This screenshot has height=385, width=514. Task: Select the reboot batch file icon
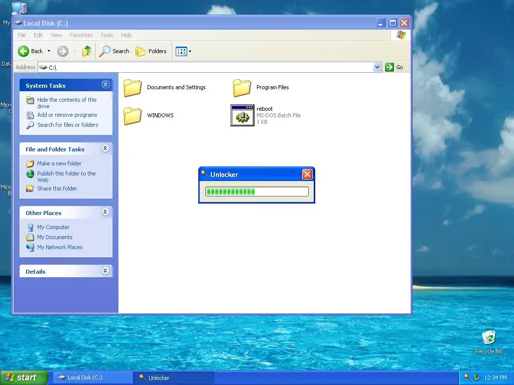point(242,115)
